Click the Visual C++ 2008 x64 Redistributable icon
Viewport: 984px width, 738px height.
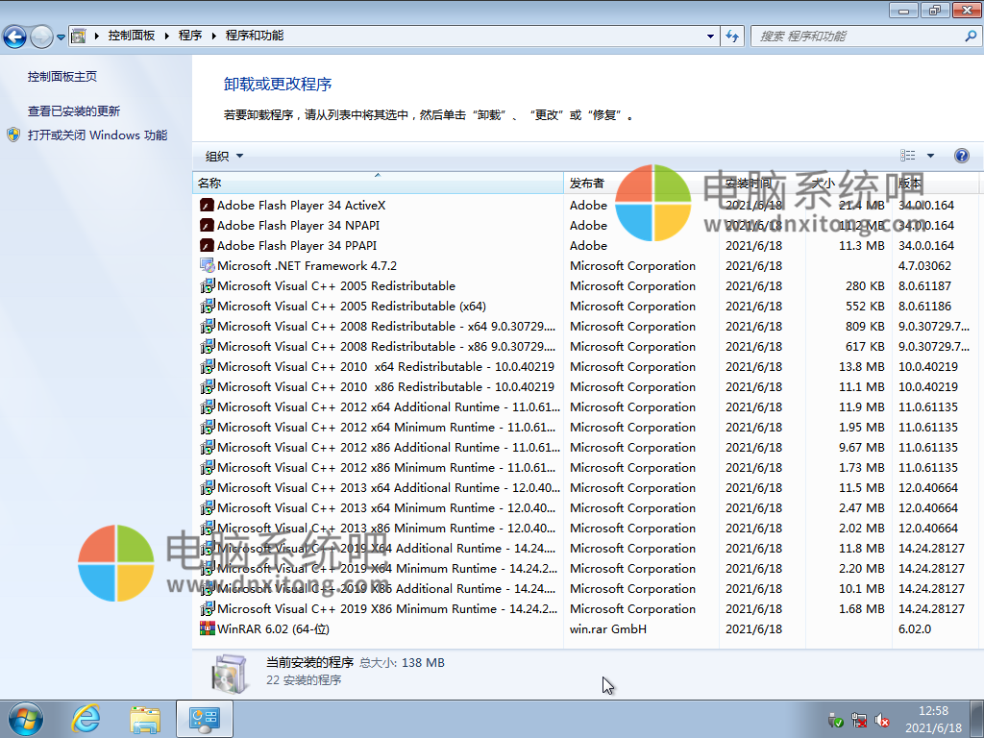(x=208, y=327)
